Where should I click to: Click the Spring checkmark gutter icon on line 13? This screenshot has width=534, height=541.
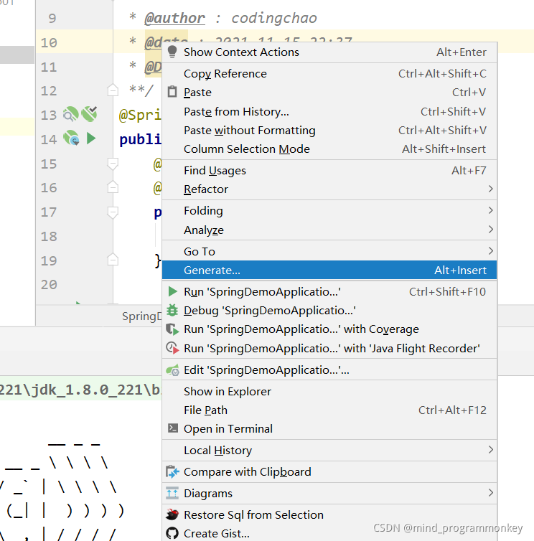[x=90, y=114]
